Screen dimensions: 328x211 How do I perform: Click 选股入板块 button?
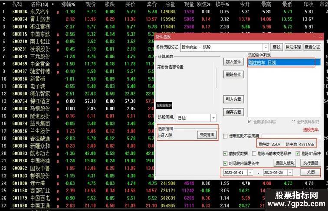pyautogui.click(x=285, y=163)
